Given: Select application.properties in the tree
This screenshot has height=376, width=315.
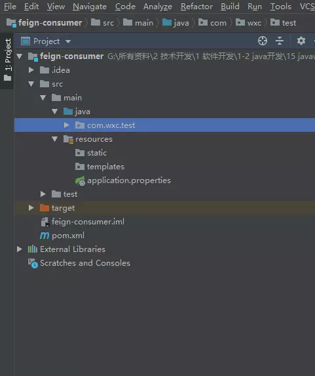Looking at the screenshot, I should 129,180.
